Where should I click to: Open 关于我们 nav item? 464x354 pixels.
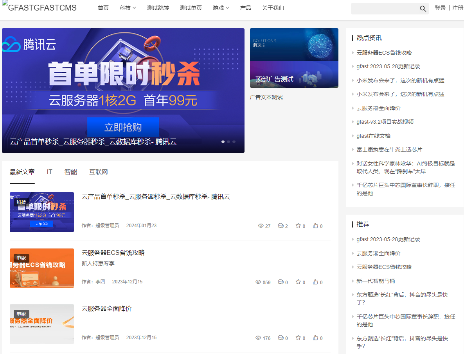(x=273, y=8)
